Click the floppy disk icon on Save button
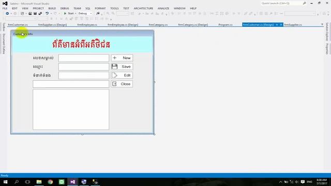The height and width of the screenshot is (186, 331). coord(115,67)
